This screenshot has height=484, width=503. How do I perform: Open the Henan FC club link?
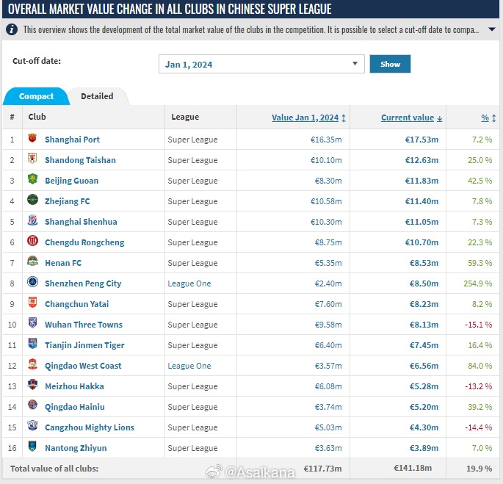coord(63,263)
